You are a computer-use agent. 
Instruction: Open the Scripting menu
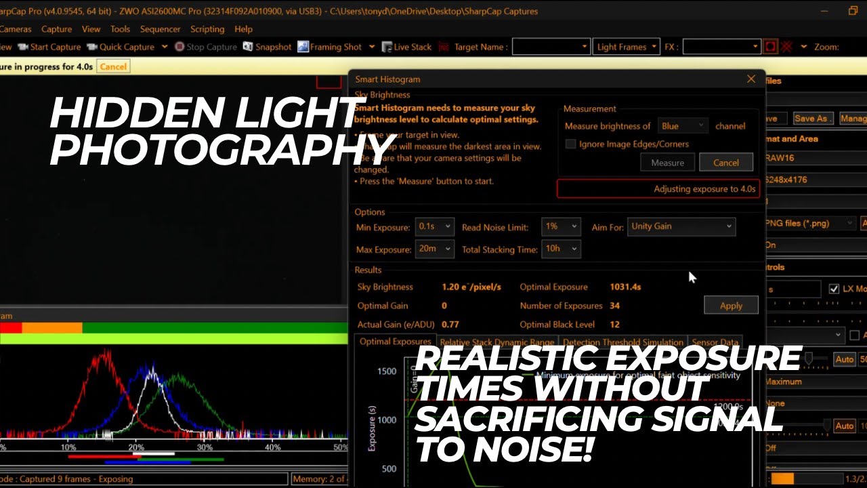click(207, 29)
